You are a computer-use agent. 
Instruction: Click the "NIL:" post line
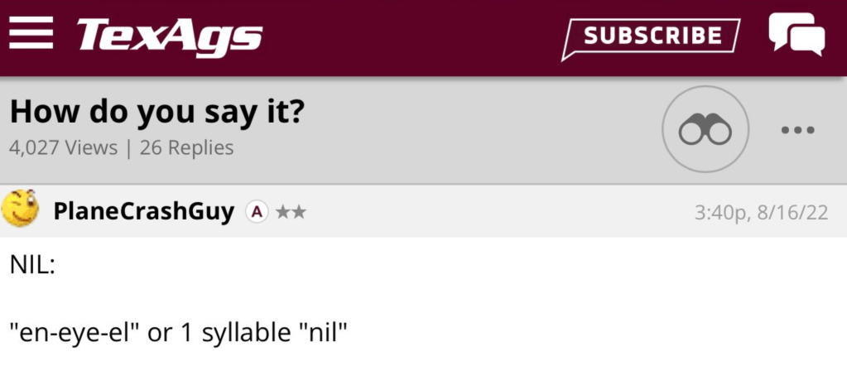[x=31, y=266]
